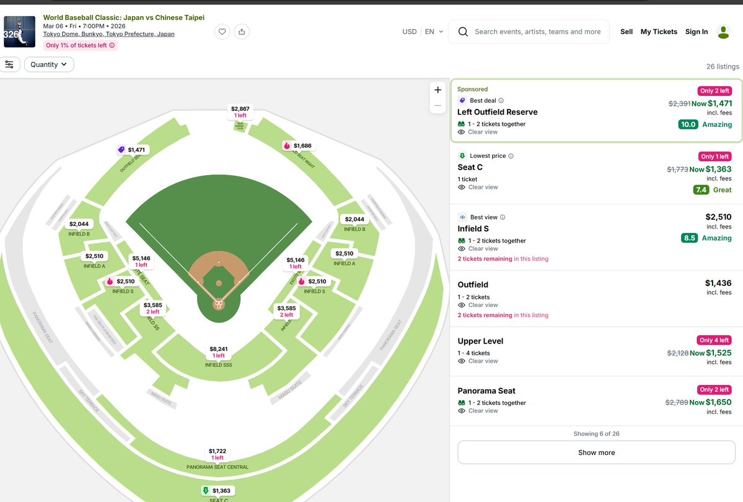Click the info icon beside Only 1% tickets left
743x502 pixels.
coord(112,45)
